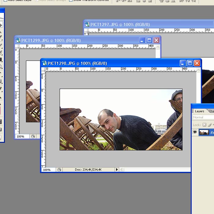Enable the Show Transform Controls checkbox

tap(71, 0)
